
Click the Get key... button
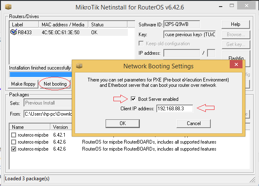coord(236,44)
